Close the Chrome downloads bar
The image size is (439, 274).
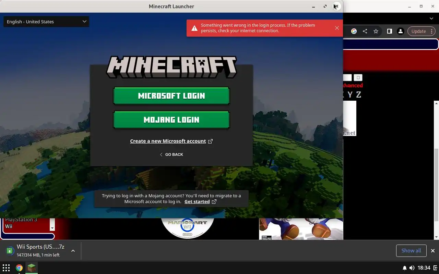[433, 251]
